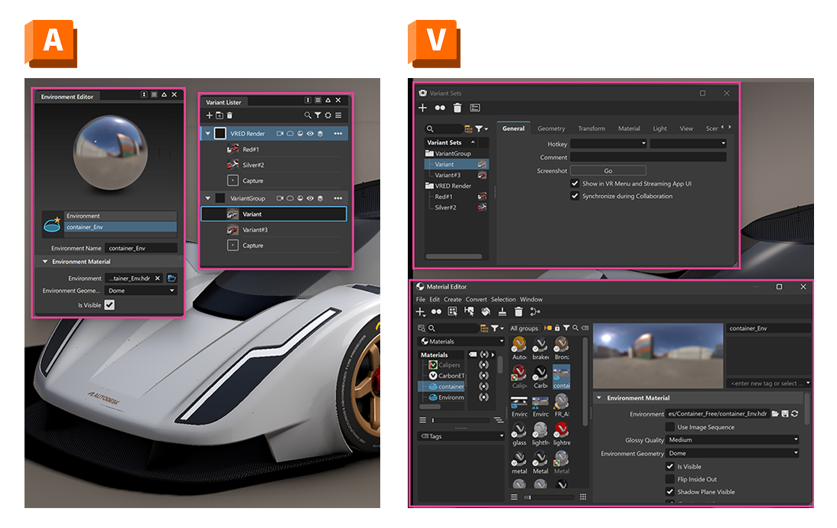Collapse the VRED Render group in Variant Lister
837x528 pixels.
click(207, 133)
